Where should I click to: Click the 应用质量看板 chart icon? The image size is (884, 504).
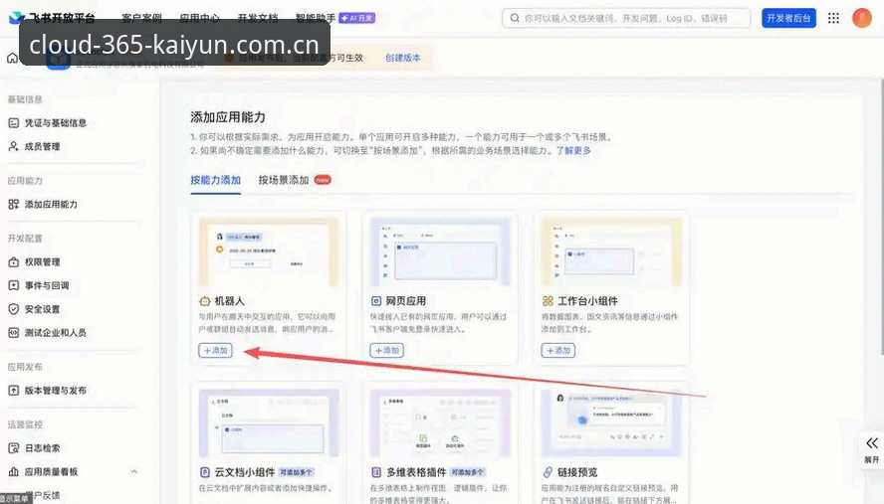tap(14, 472)
